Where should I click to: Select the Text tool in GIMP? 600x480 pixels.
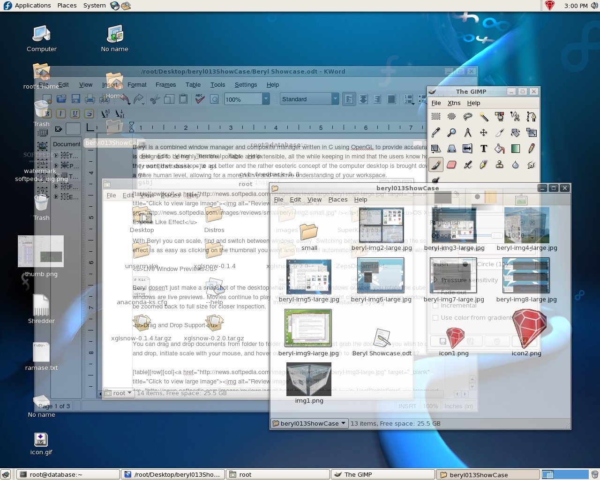[x=484, y=149]
